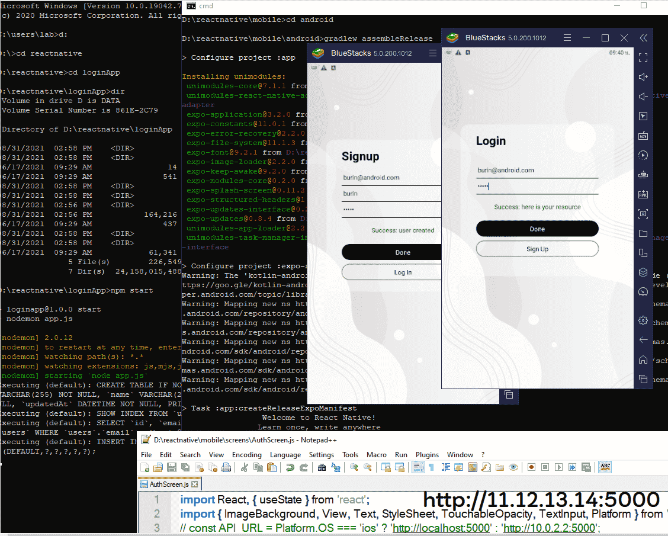Open the Edit menu in Notepad++
668x536 pixels.
click(166, 455)
